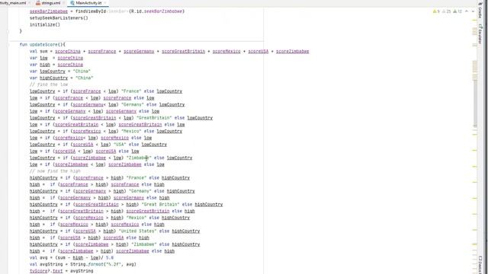Image resolution: width=488 pixels, height=274 pixels.
Task: Click 'var lowCountry = "China"' line
Action: pos(60,72)
